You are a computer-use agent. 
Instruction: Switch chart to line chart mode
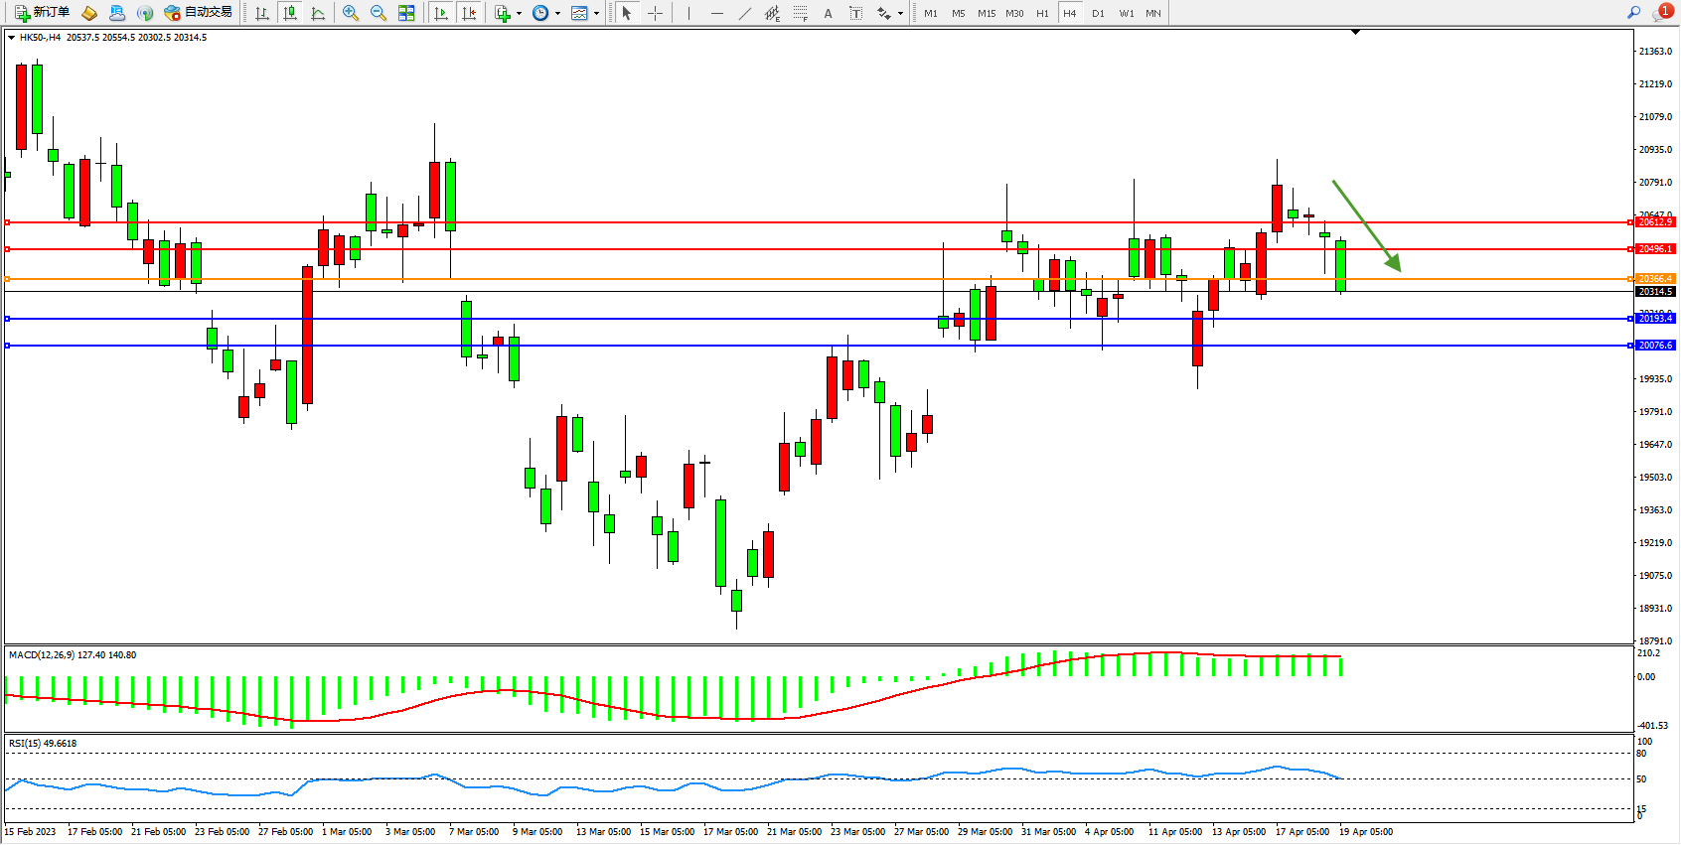(x=318, y=13)
